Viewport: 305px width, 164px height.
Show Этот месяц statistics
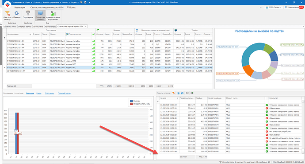coord(50,94)
